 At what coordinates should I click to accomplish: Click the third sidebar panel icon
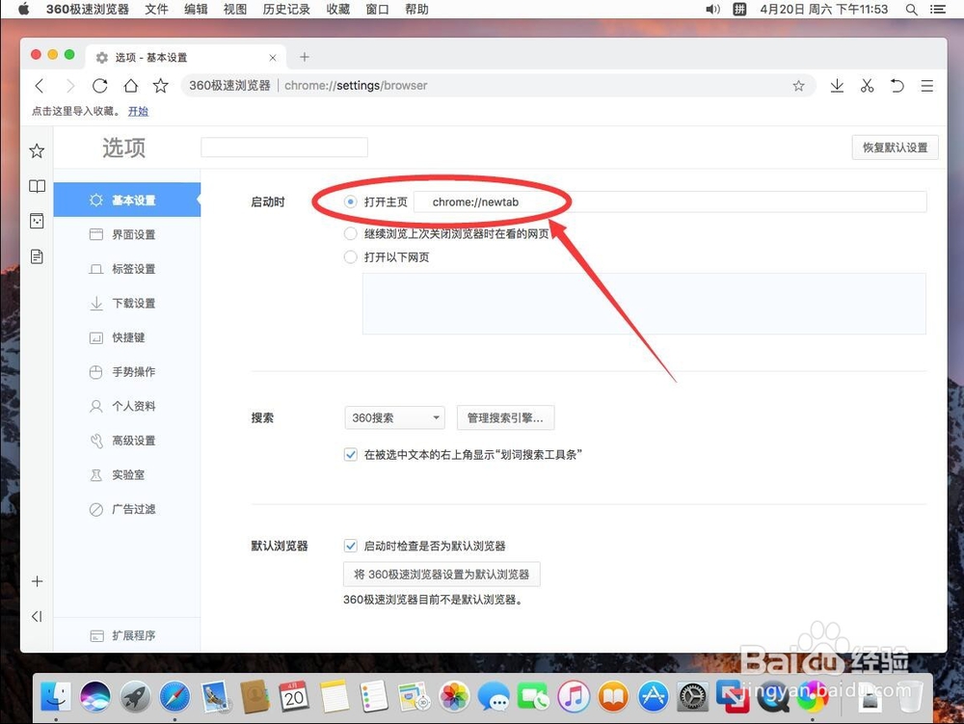(x=37, y=221)
